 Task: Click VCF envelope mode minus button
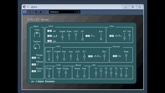[89, 56]
